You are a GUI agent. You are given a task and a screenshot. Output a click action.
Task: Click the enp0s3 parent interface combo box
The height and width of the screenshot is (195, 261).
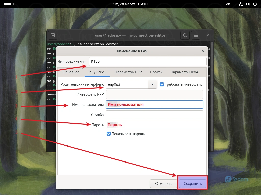[127, 84]
